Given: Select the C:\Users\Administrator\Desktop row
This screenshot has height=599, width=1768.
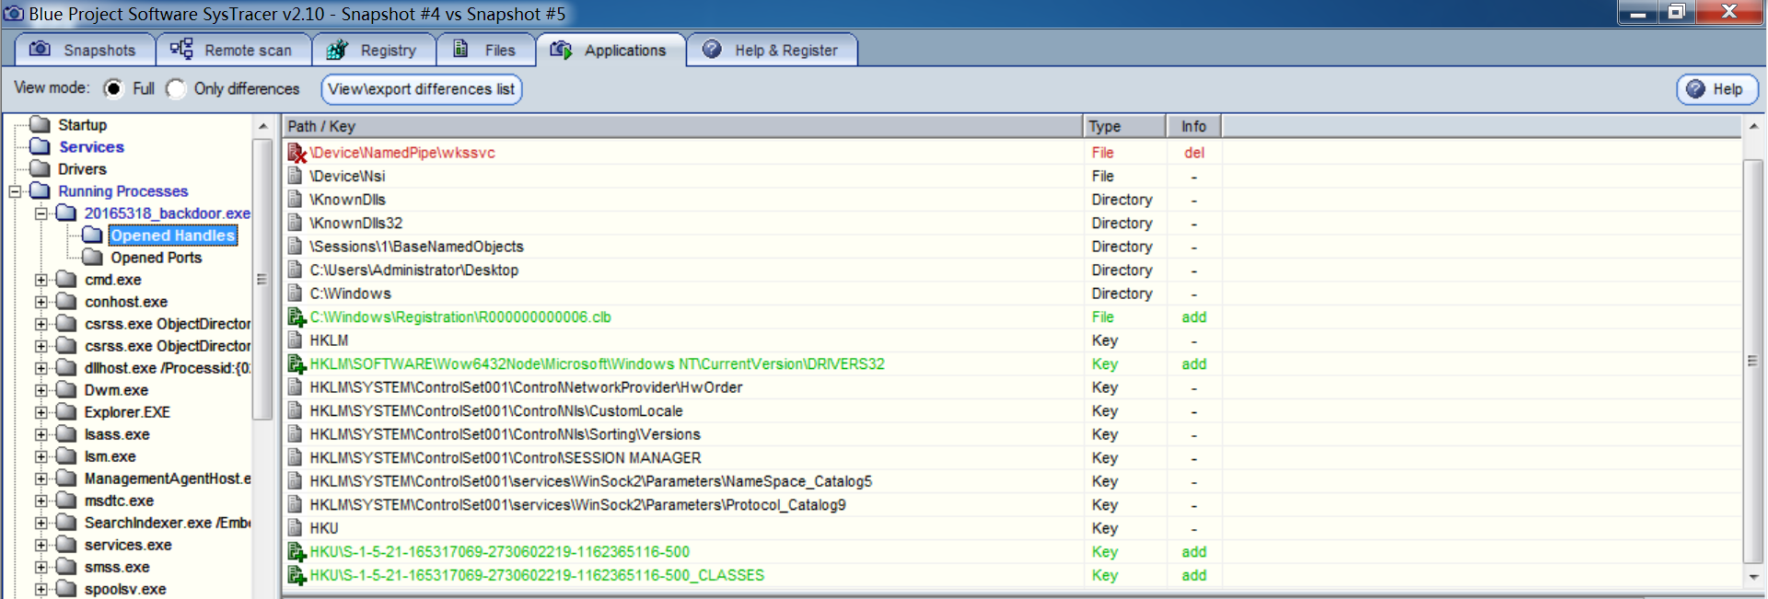Looking at the screenshot, I should click(1012, 271).
